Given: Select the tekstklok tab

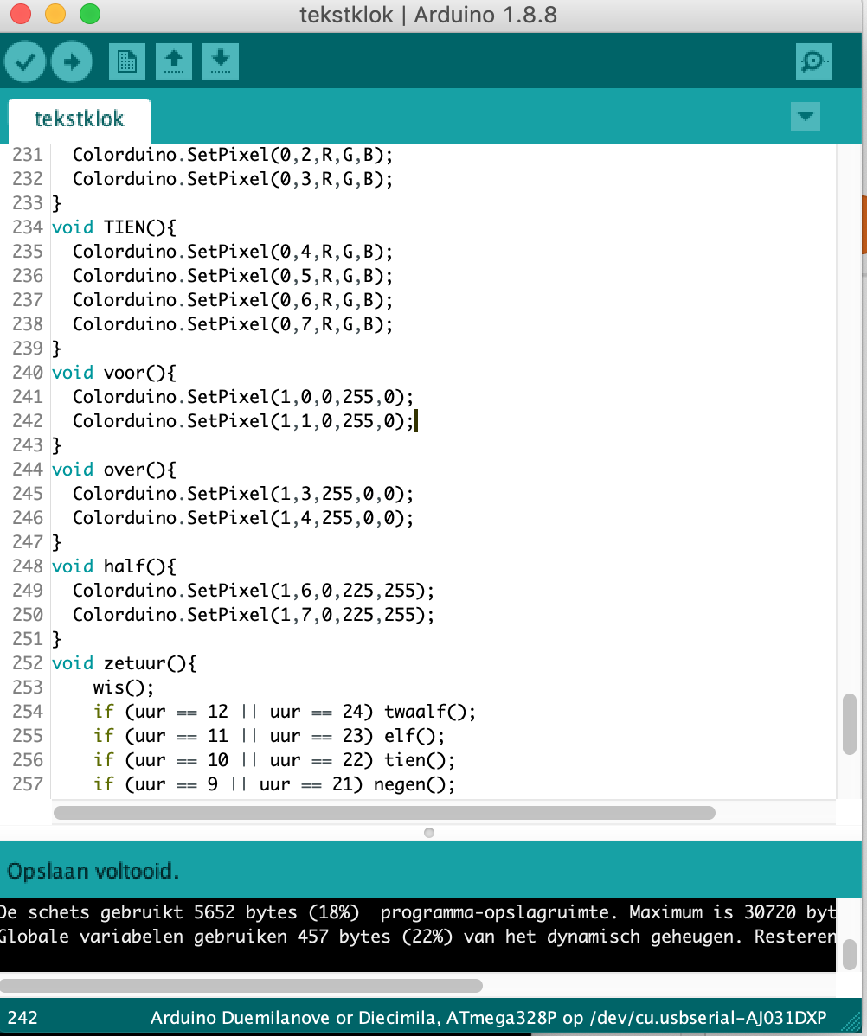Looking at the screenshot, I should tap(80, 119).
